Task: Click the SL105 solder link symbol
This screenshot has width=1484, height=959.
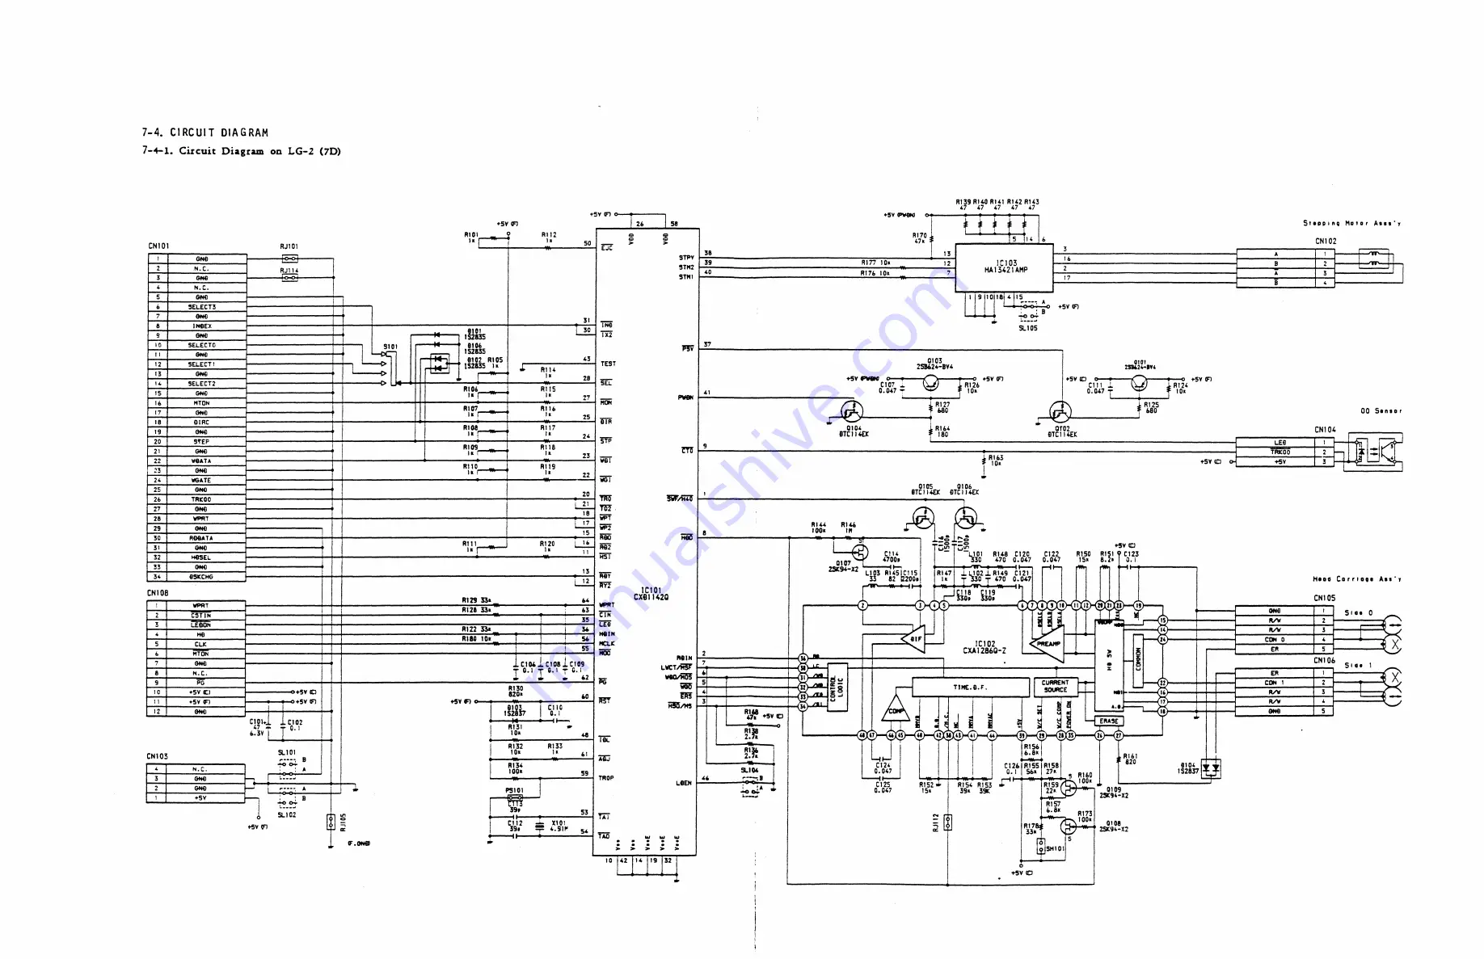Action: click(1028, 310)
